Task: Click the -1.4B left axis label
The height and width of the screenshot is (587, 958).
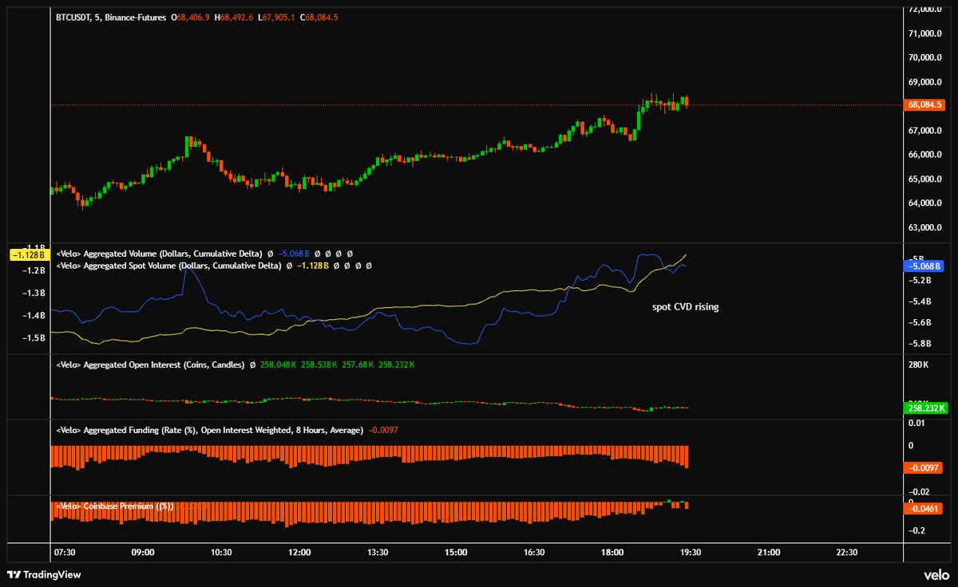Action: click(x=34, y=316)
